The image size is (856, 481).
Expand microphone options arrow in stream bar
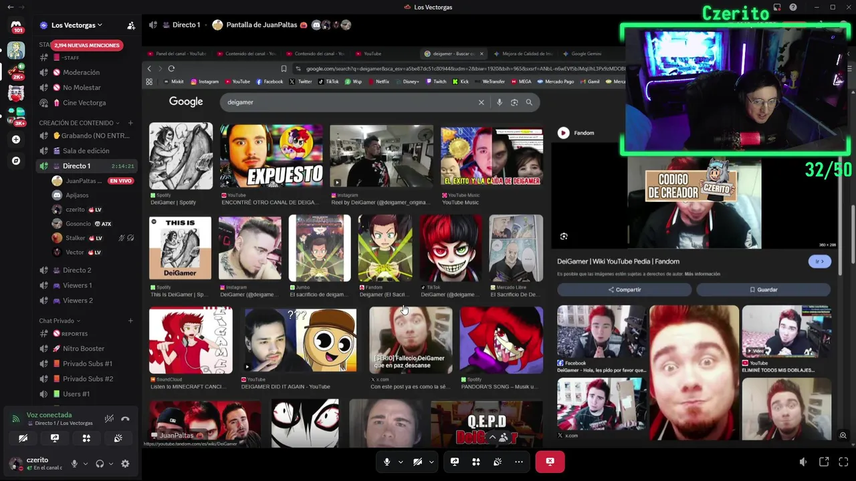pos(401,462)
